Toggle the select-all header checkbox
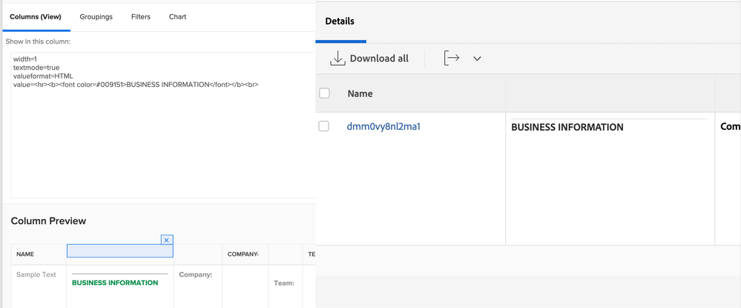The width and height of the screenshot is (741, 308). 324,94
